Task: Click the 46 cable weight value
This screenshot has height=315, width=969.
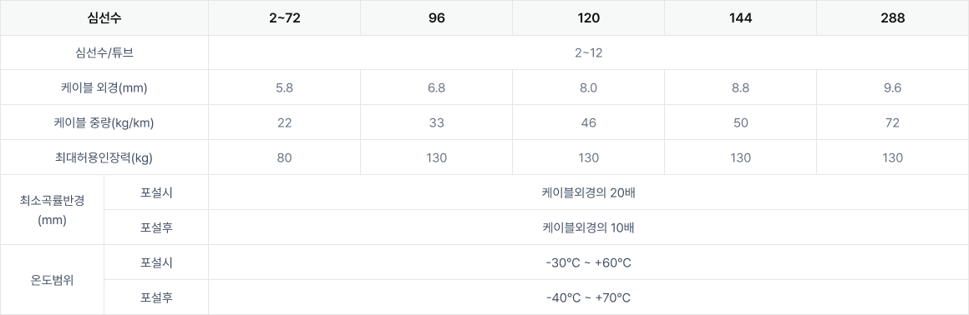Action: (588, 122)
